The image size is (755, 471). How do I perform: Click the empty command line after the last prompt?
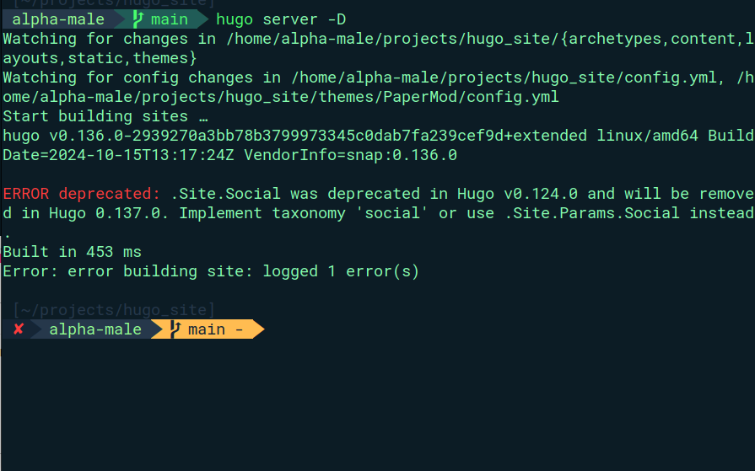pos(422,329)
